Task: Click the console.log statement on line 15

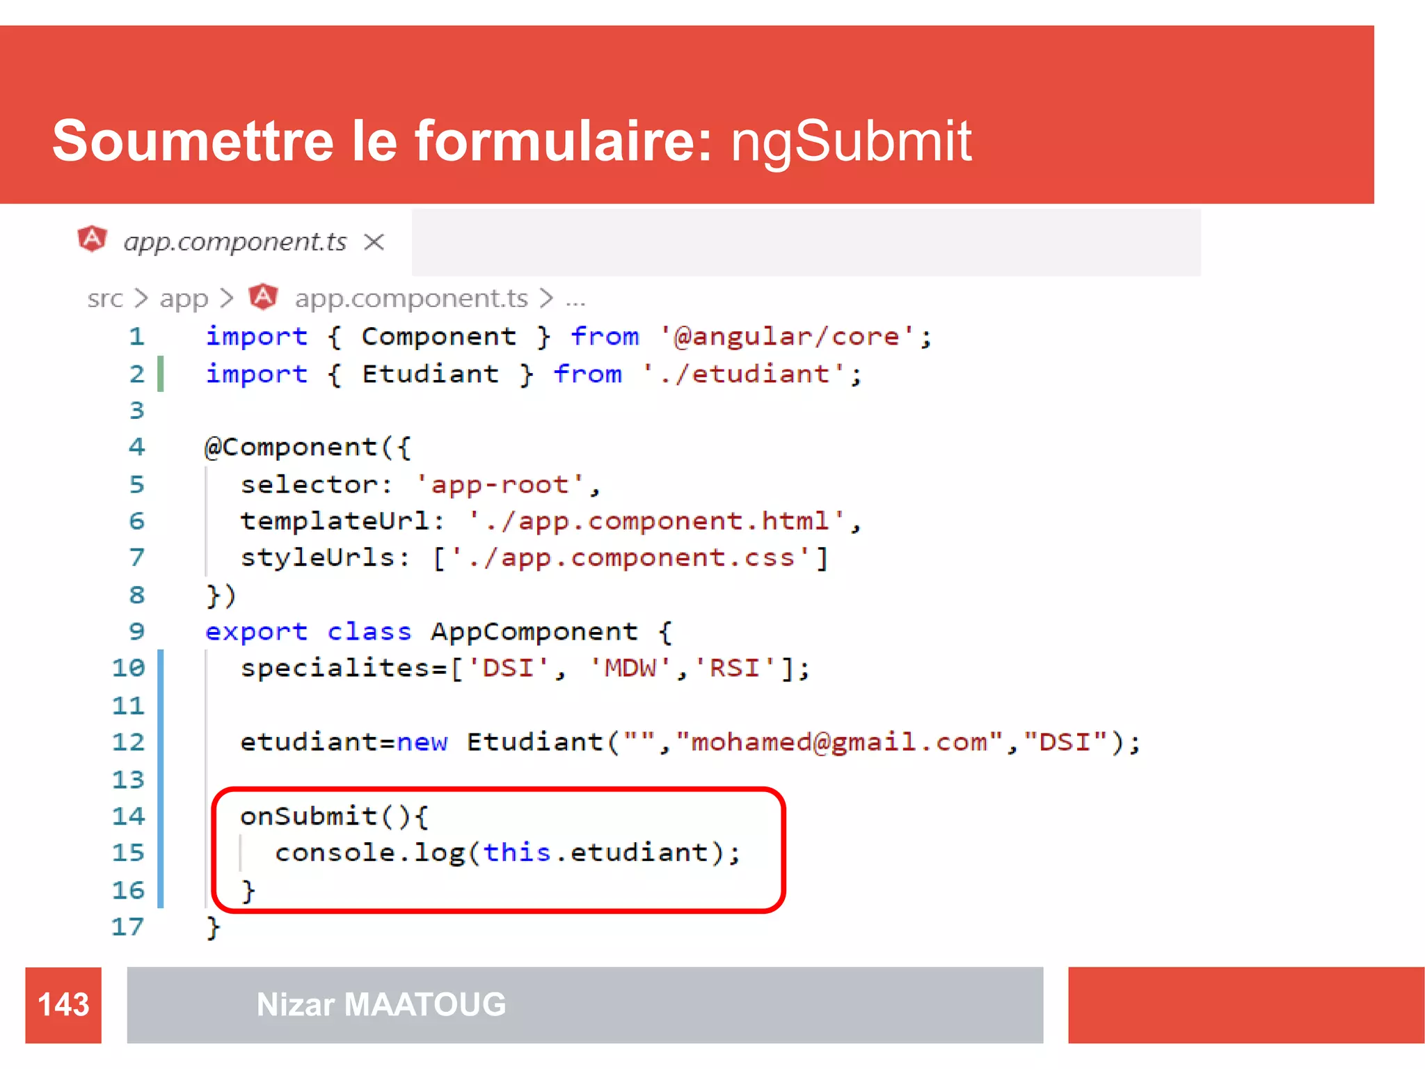Action: 508,853
